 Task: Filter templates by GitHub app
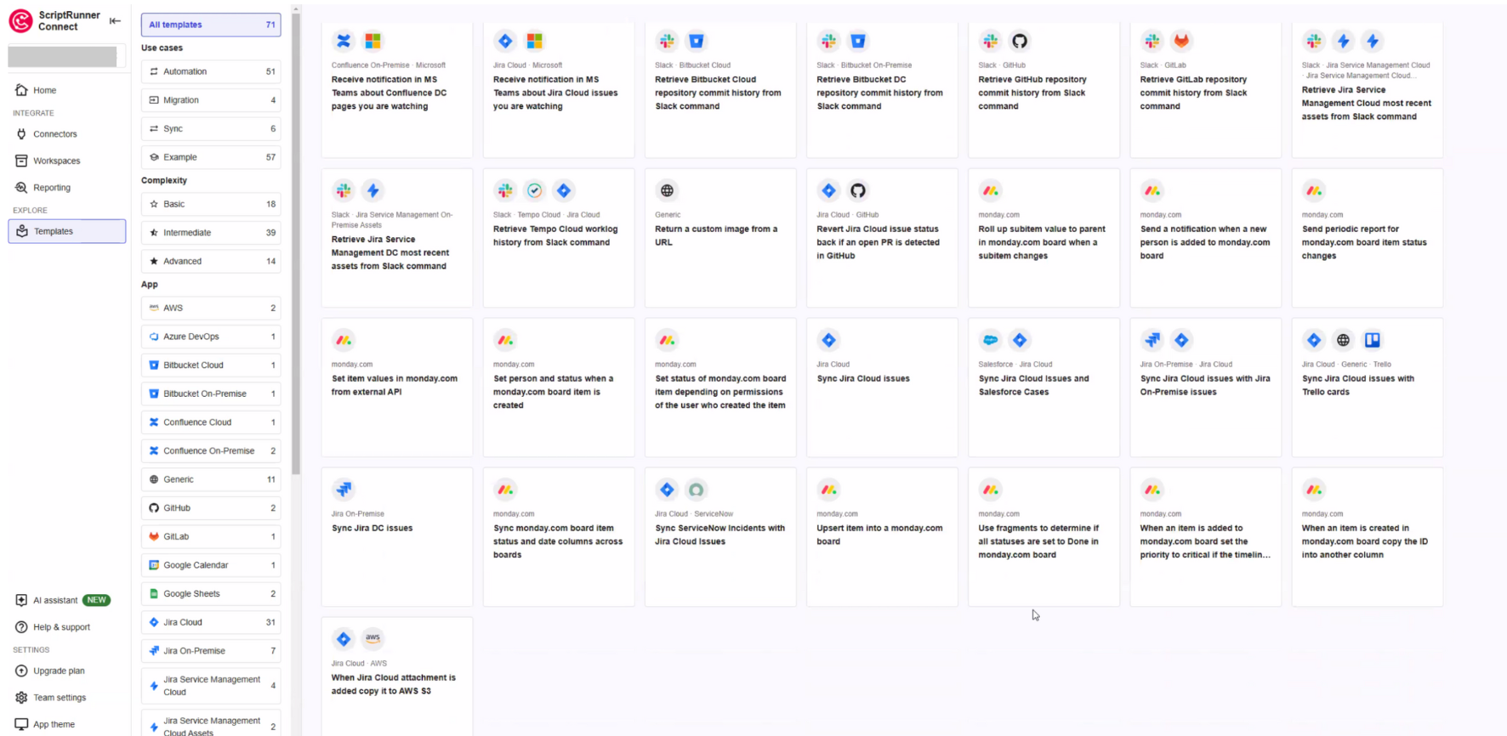click(x=211, y=508)
